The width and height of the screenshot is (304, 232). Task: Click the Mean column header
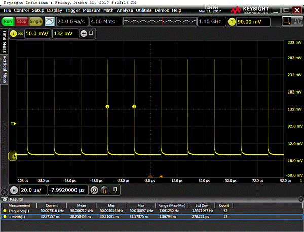click(x=82, y=205)
